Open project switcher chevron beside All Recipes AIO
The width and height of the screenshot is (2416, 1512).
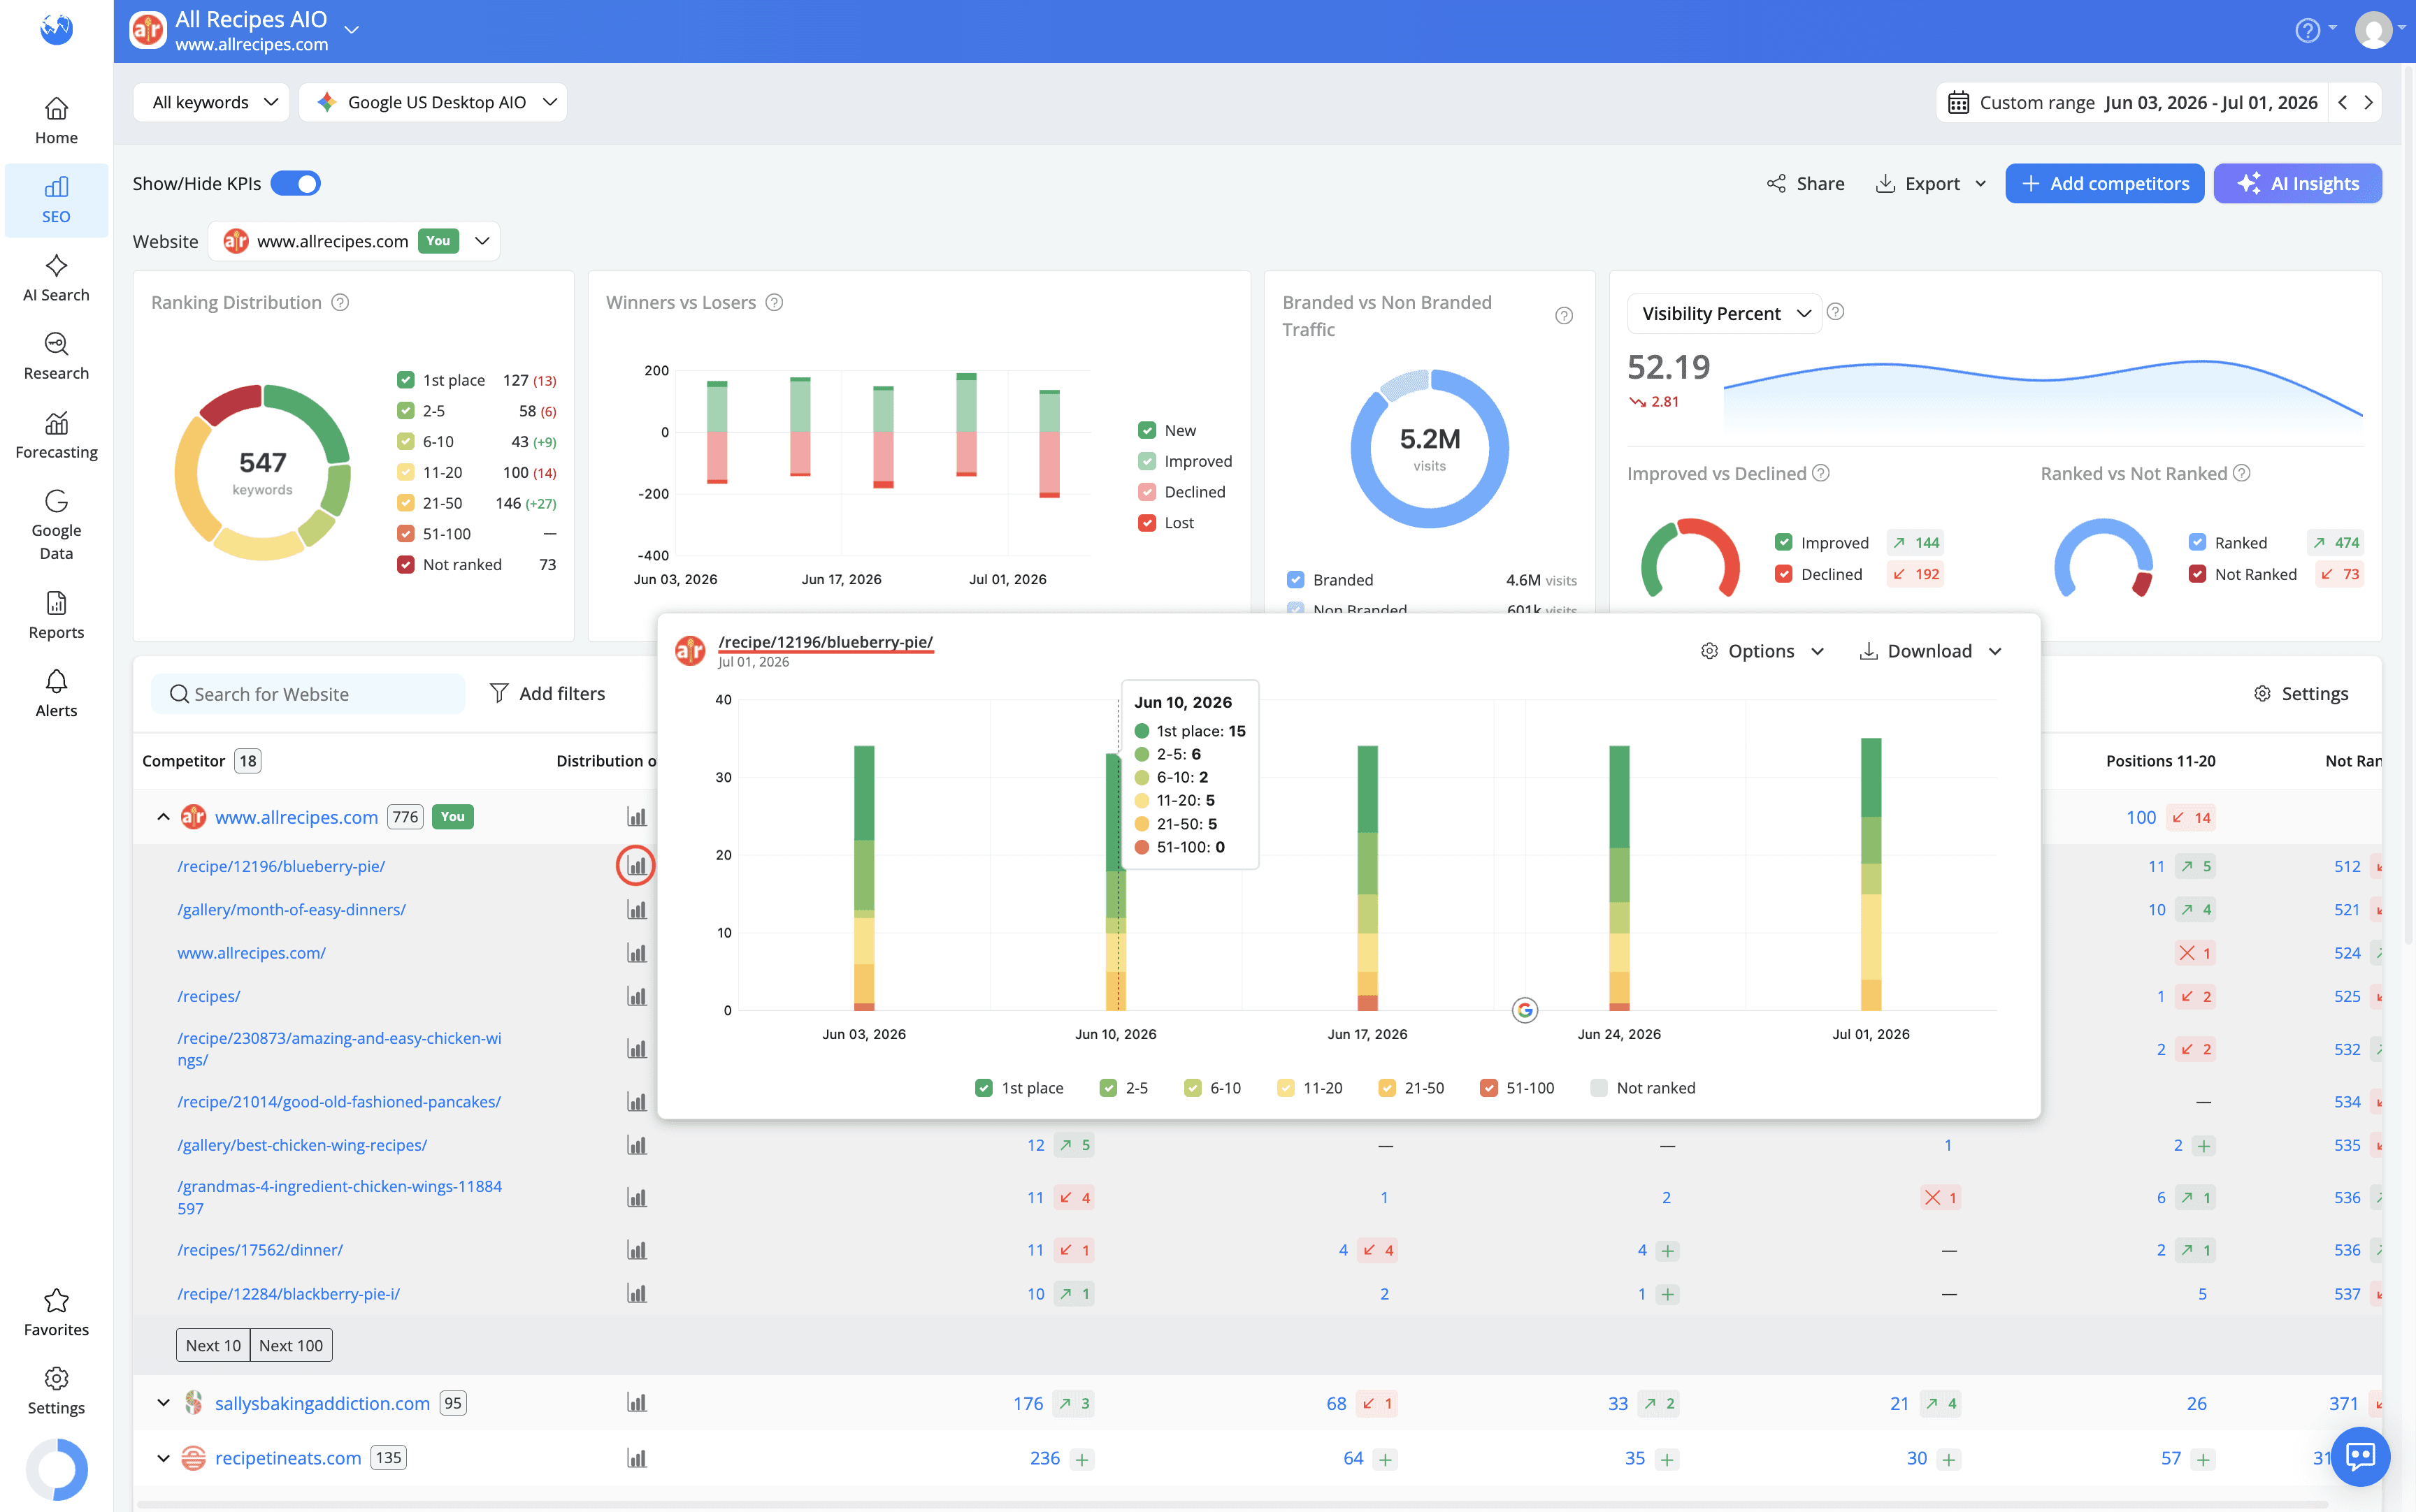pyautogui.click(x=351, y=30)
